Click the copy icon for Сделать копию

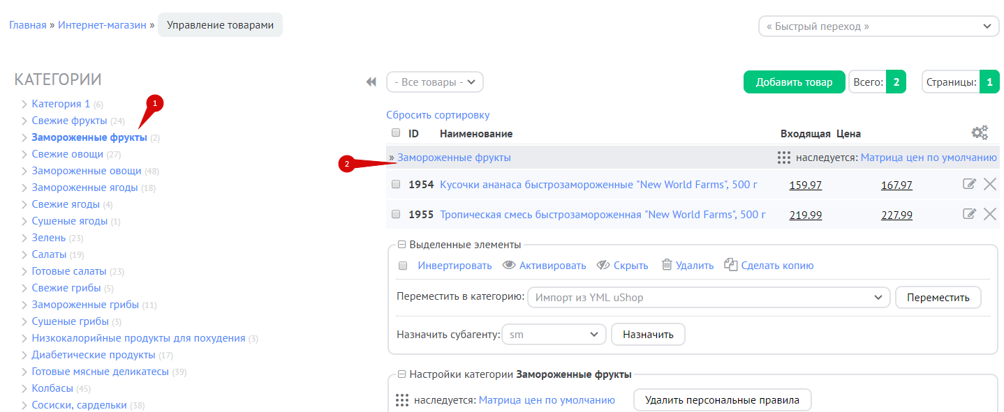730,265
